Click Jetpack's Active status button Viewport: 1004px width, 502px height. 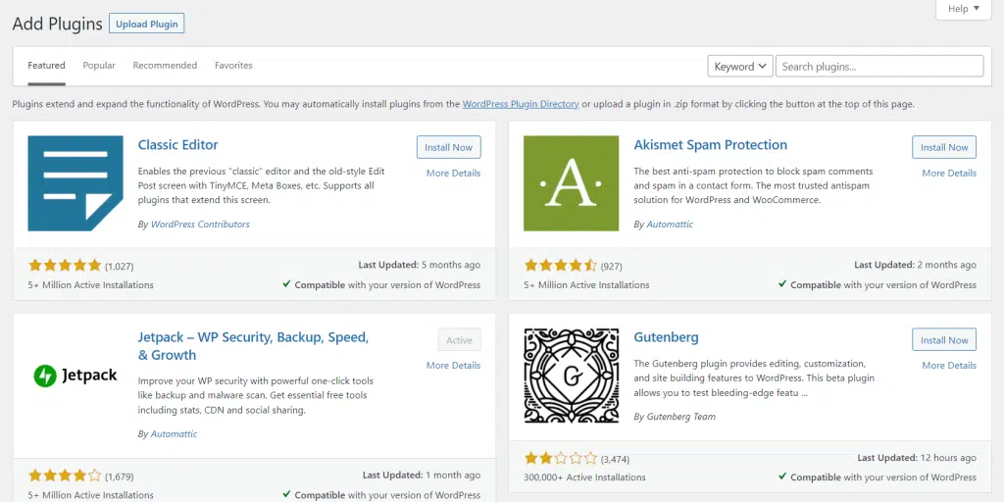pyautogui.click(x=459, y=340)
